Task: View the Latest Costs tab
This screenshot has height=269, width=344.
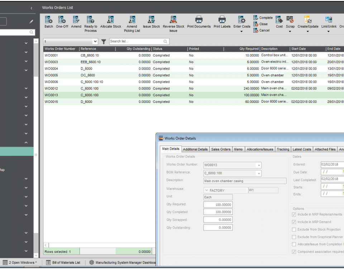Action: click(x=302, y=149)
